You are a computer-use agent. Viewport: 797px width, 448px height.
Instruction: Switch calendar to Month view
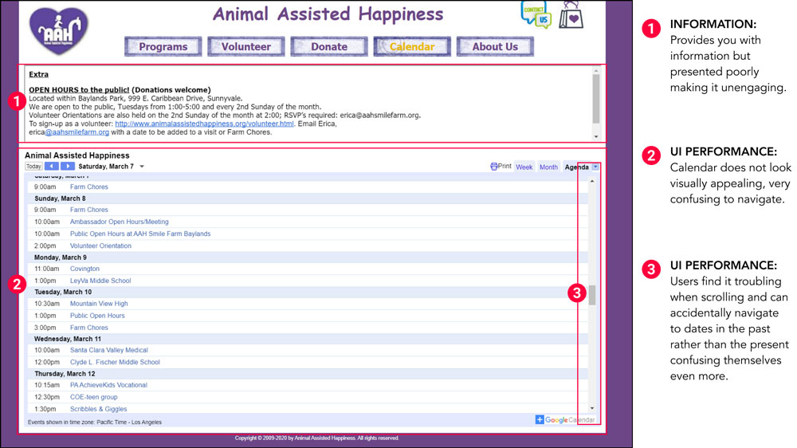tap(548, 167)
